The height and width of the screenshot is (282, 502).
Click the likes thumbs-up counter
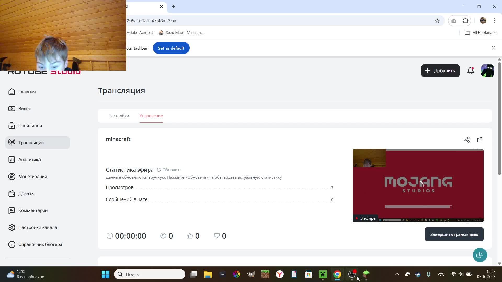[193, 236]
